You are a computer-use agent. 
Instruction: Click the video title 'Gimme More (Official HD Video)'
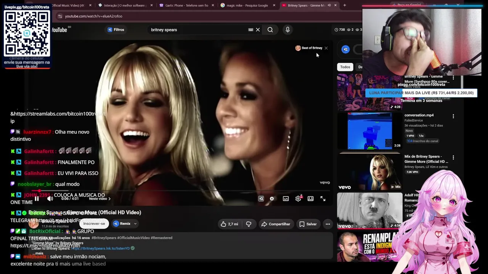click(85, 212)
